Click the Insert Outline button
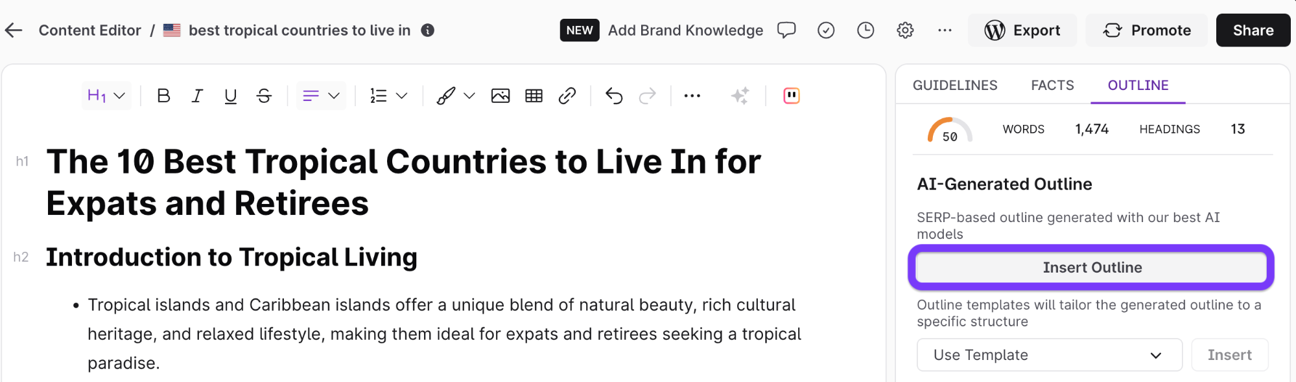1296x382 pixels. pos(1092,267)
